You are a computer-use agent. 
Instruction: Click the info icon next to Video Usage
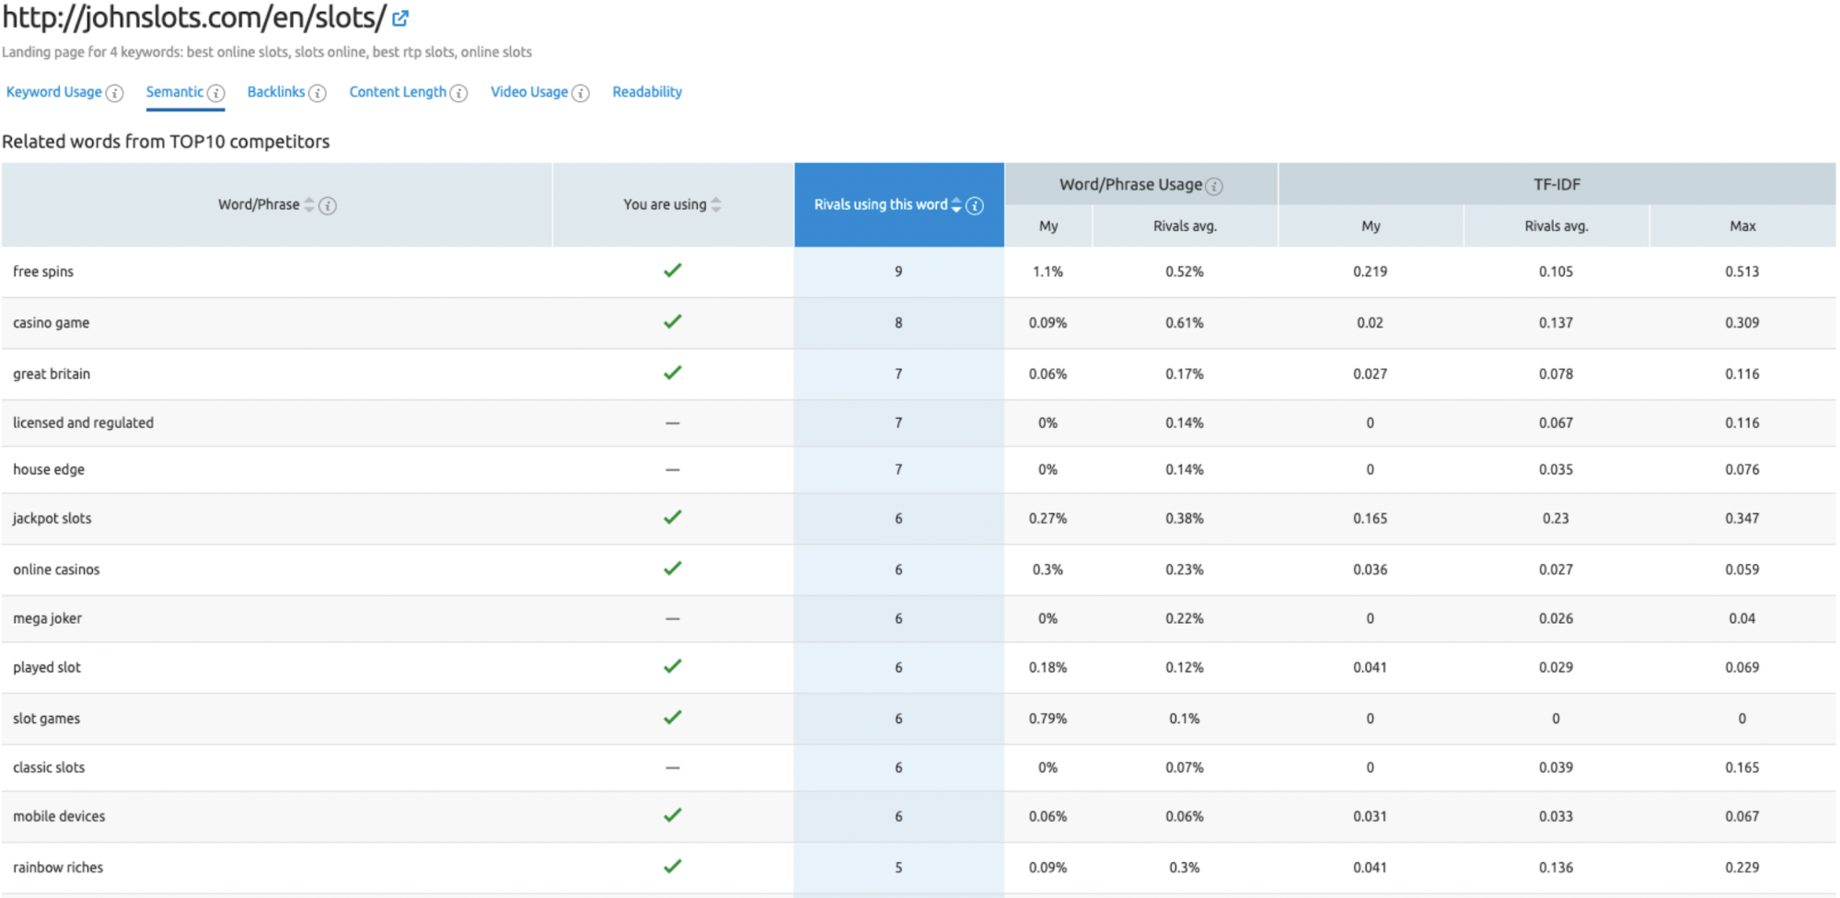tap(581, 93)
